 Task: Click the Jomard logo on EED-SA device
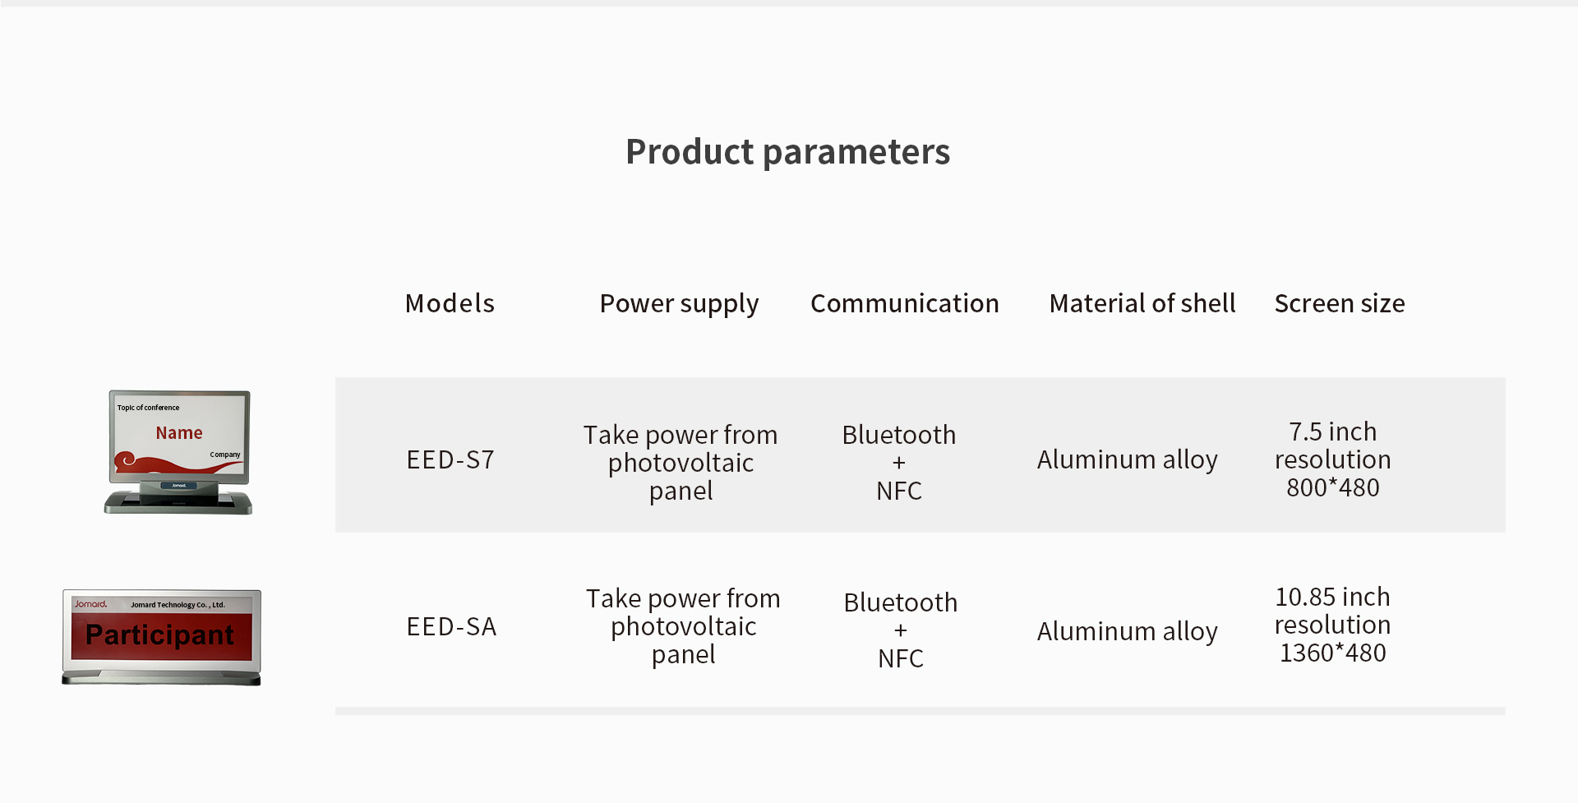[x=90, y=604]
